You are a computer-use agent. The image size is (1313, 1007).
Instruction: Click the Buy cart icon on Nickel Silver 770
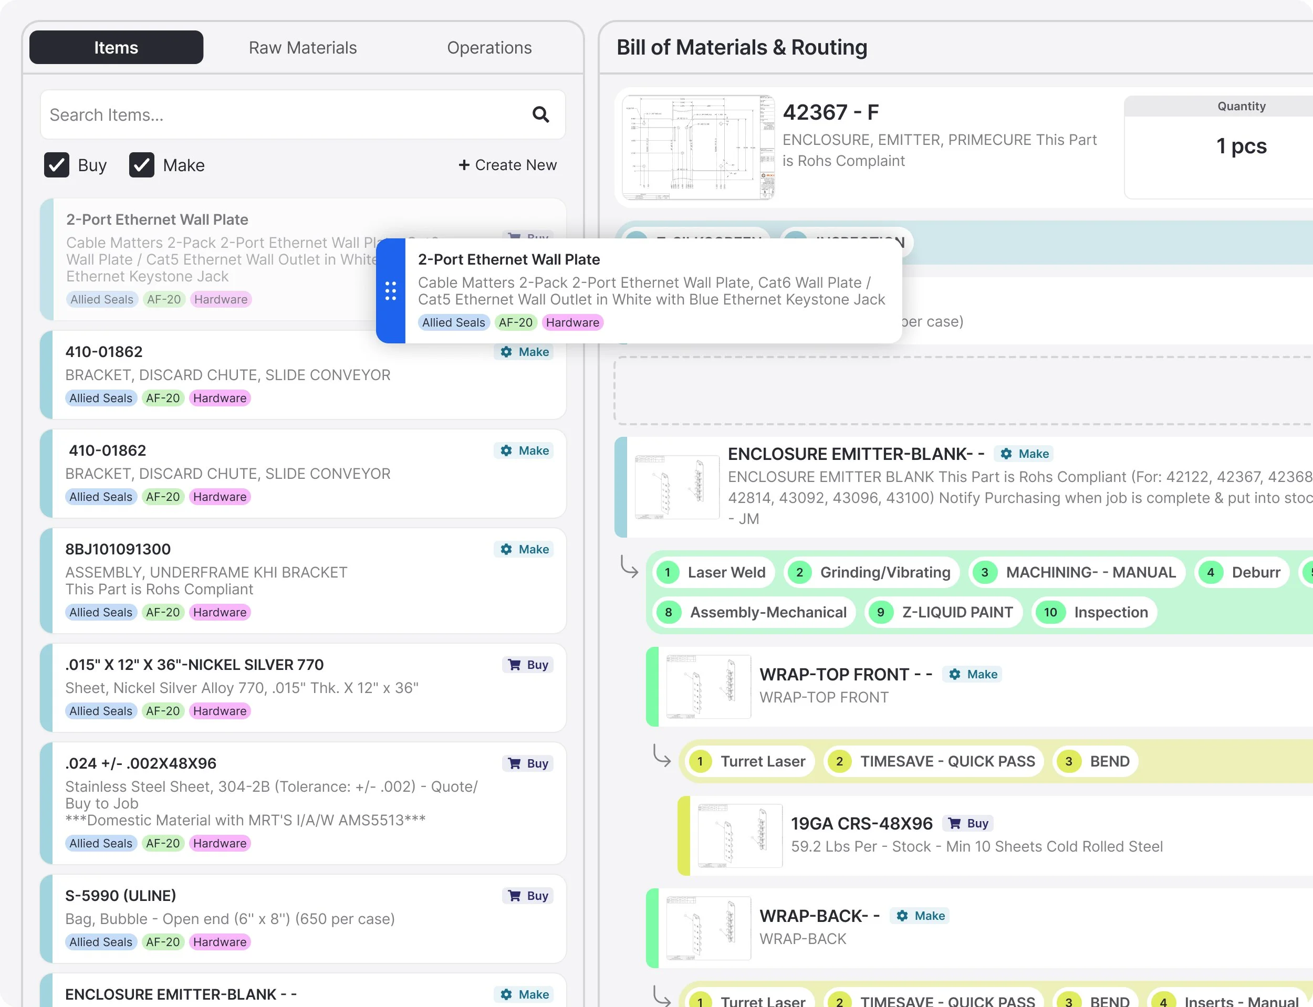[514, 665]
